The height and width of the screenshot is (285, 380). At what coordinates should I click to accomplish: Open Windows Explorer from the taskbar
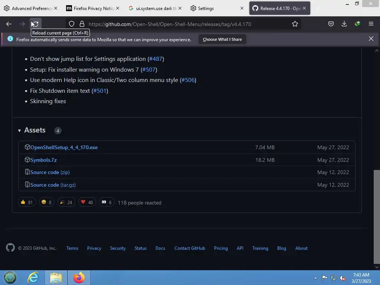(56, 278)
